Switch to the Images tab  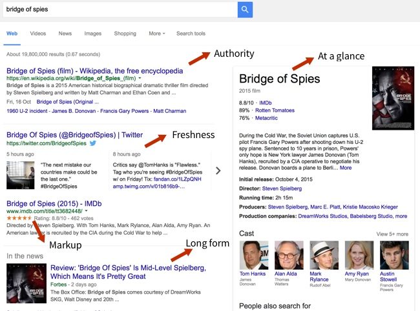[92, 34]
